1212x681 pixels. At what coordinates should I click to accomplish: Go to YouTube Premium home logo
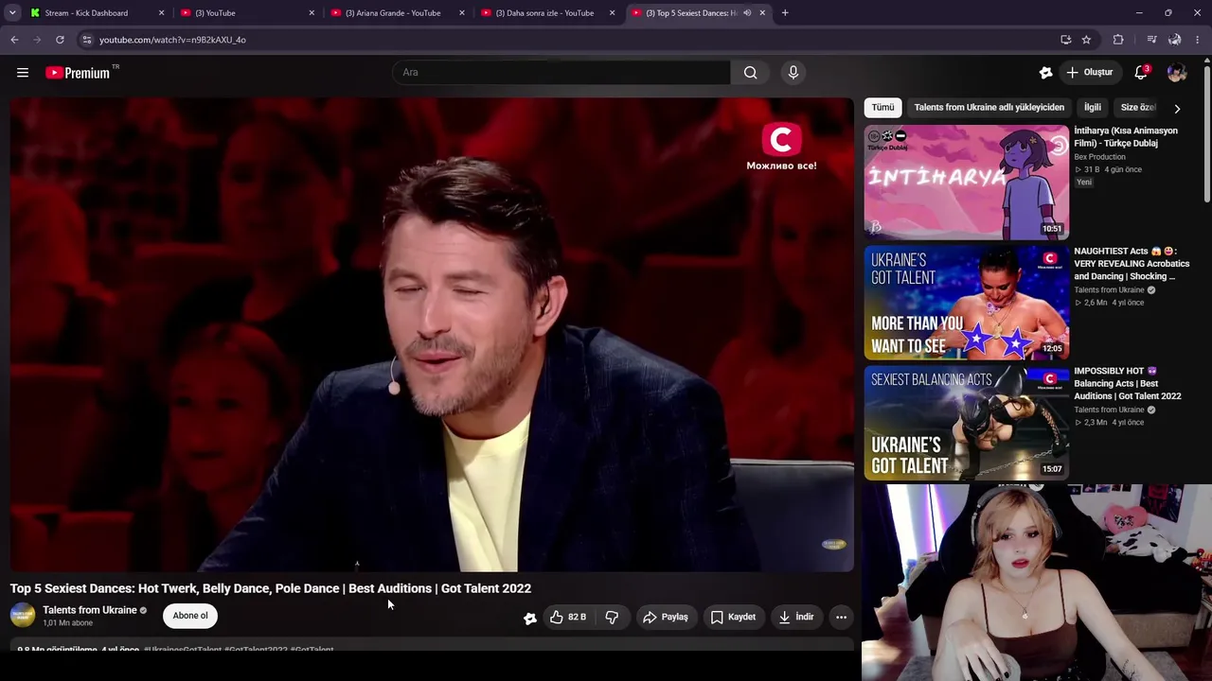[78, 73]
